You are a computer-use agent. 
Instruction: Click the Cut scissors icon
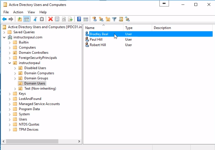pyautogui.click(x=35, y=19)
